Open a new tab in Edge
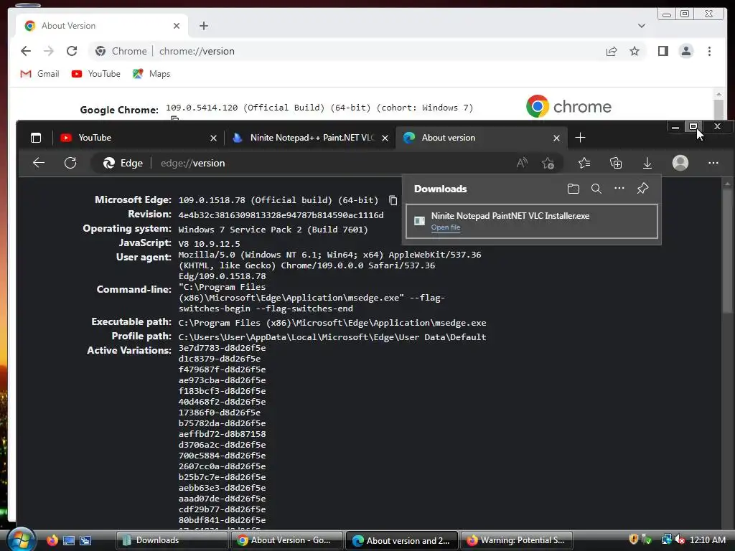735x551 pixels. 580,137
